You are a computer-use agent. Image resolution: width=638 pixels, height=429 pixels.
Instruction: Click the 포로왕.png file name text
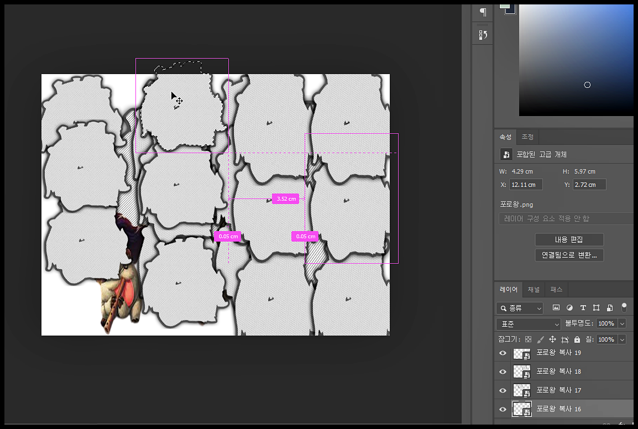(516, 205)
